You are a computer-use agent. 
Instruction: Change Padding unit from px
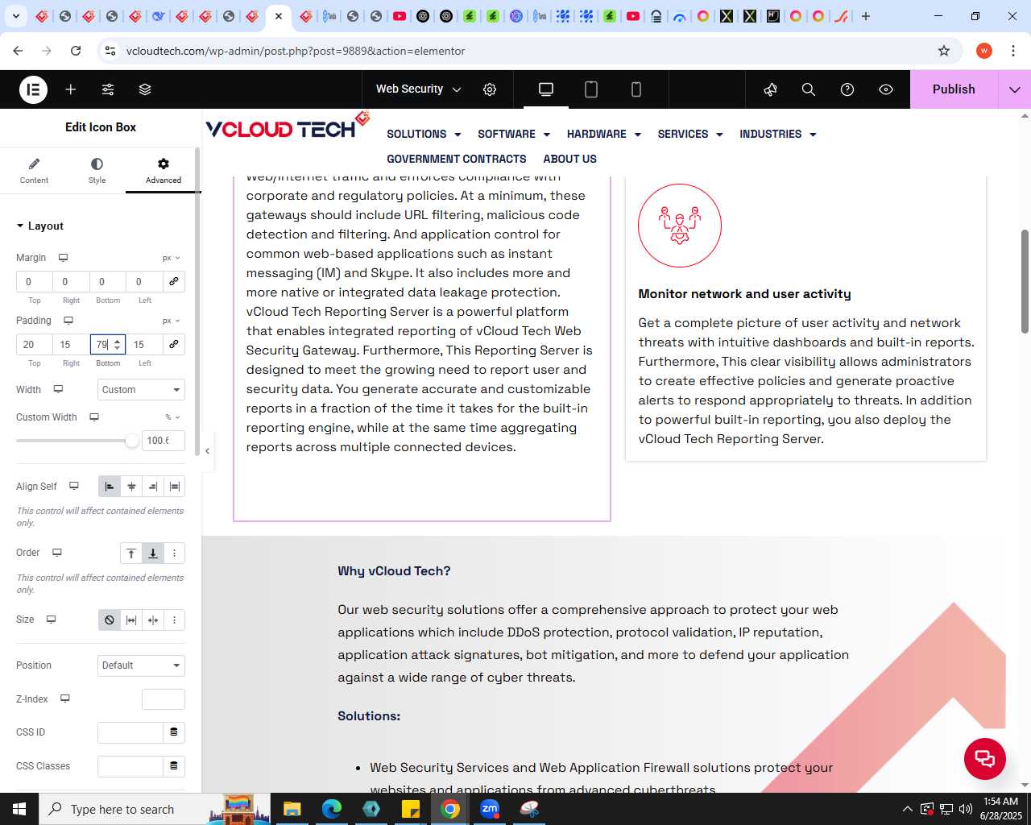[x=172, y=321]
